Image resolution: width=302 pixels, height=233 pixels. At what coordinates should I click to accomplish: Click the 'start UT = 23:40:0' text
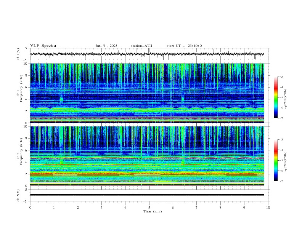pyautogui.click(x=184, y=46)
